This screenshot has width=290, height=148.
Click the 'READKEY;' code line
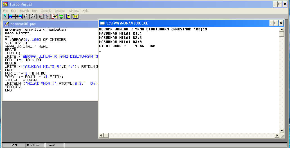click(x=14, y=87)
